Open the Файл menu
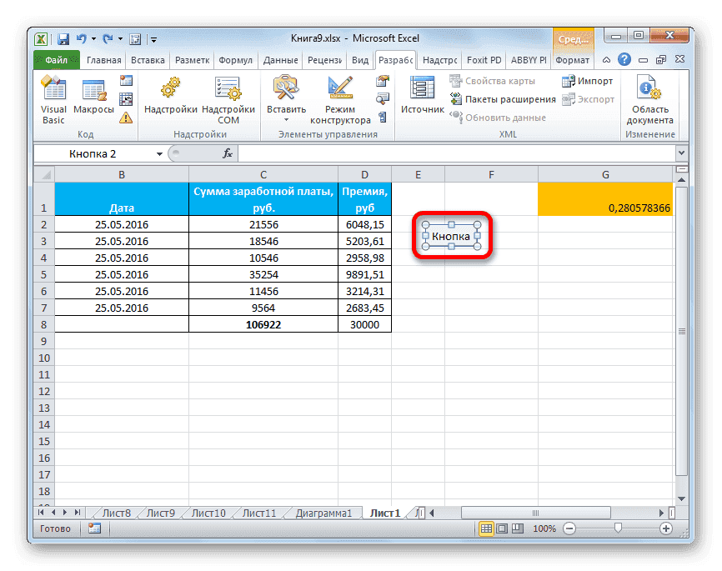The image size is (722, 571). (57, 59)
